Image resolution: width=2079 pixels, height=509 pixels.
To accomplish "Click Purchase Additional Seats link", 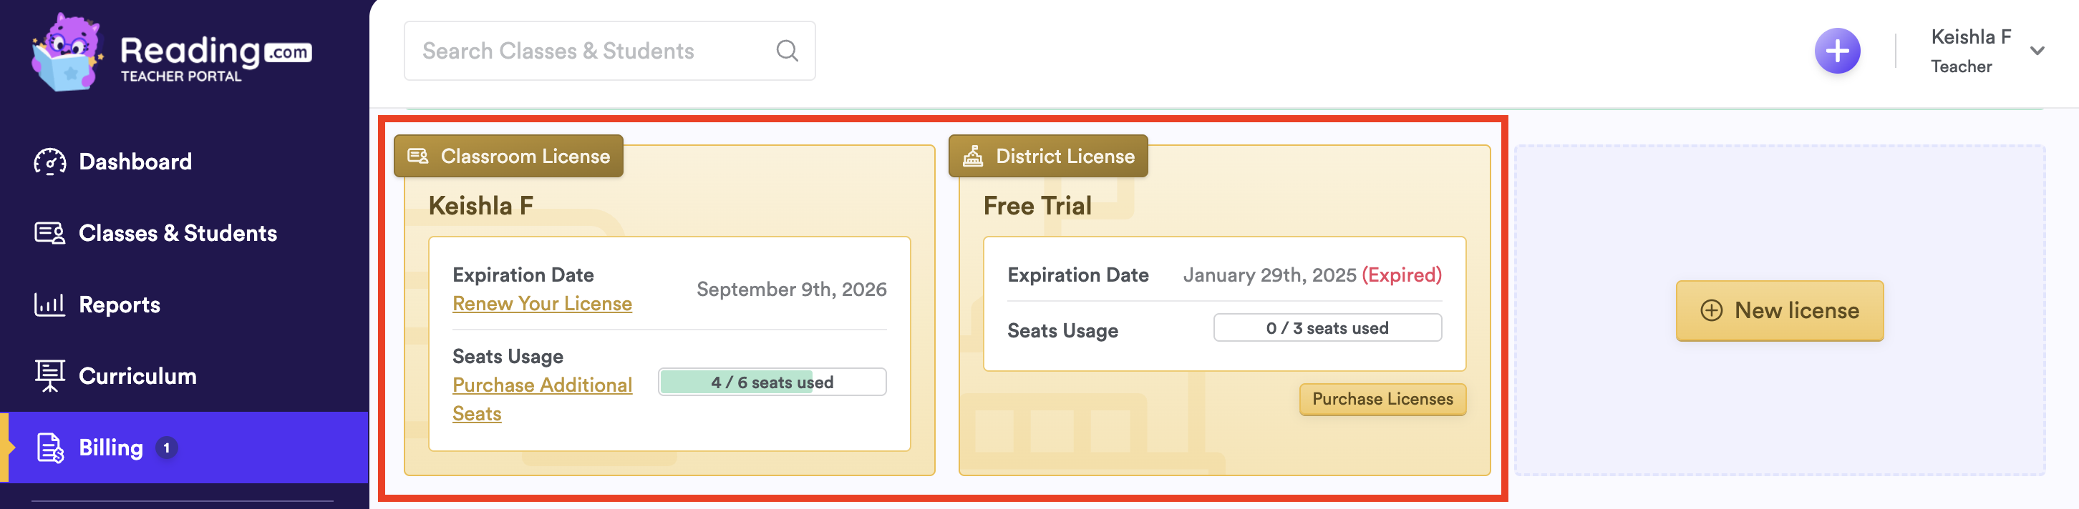I will [541, 386].
